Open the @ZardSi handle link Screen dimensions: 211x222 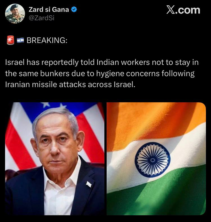coord(42,18)
